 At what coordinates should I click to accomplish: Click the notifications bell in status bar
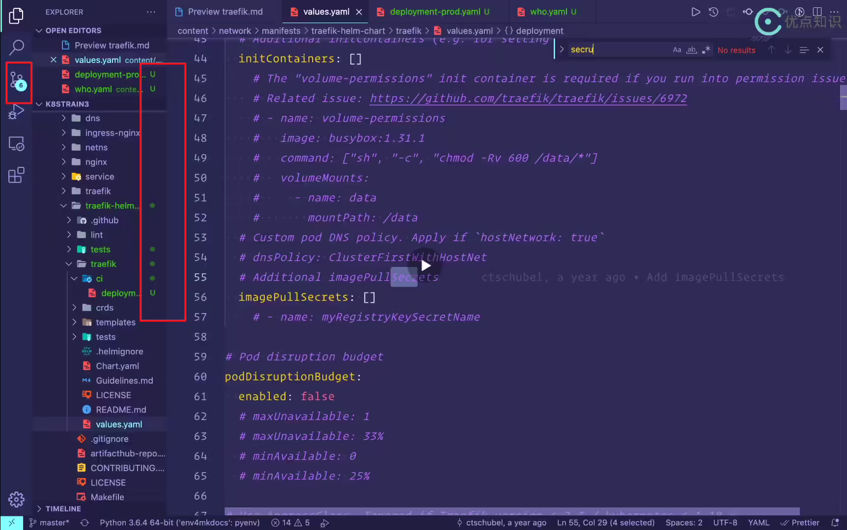(x=835, y=523)
